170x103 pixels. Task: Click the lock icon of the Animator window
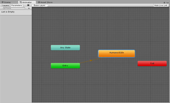tap(164, 3)
